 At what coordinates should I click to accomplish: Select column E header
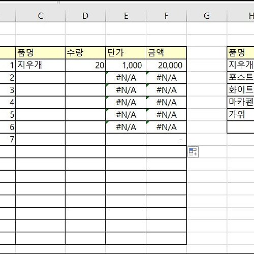[x=126, y=16]
